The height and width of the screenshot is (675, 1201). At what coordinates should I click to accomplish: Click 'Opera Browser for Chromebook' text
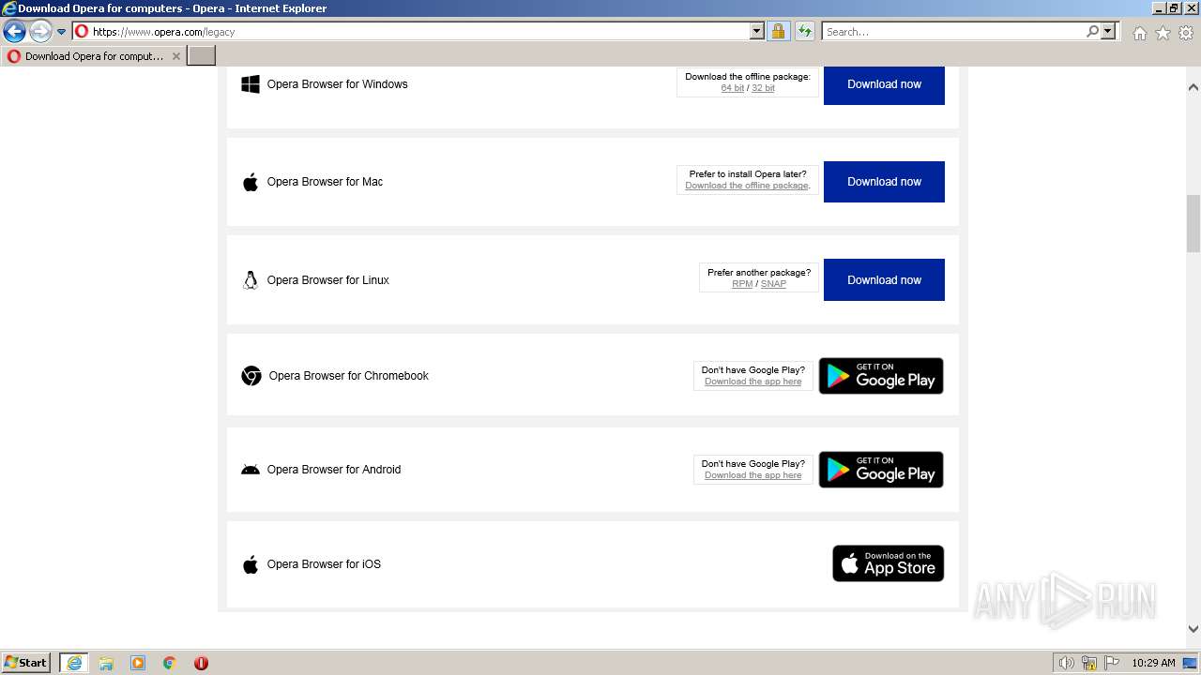(348, 376)
